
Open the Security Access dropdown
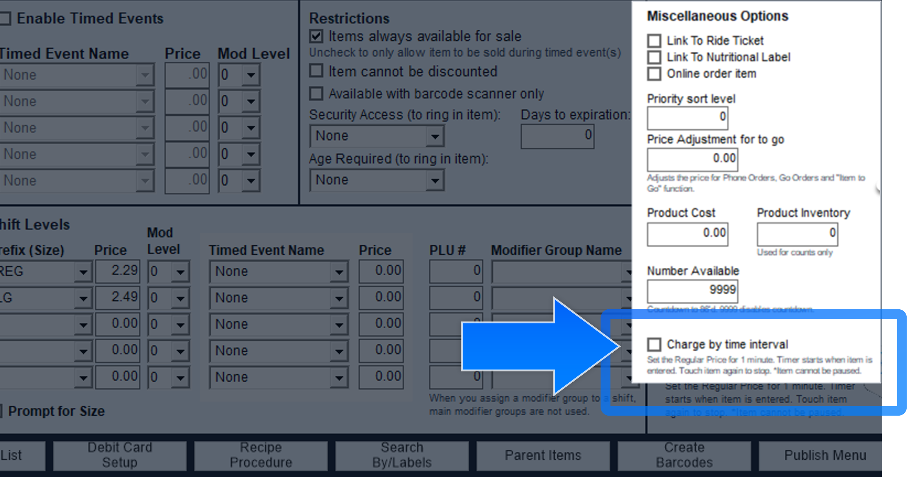point(435,136)
